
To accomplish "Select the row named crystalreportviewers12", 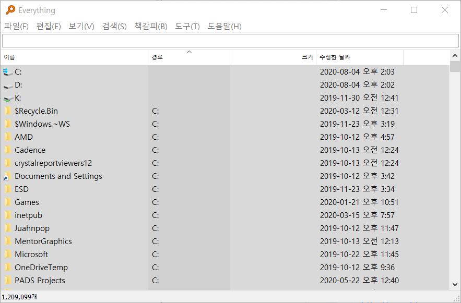I will 225,163.
